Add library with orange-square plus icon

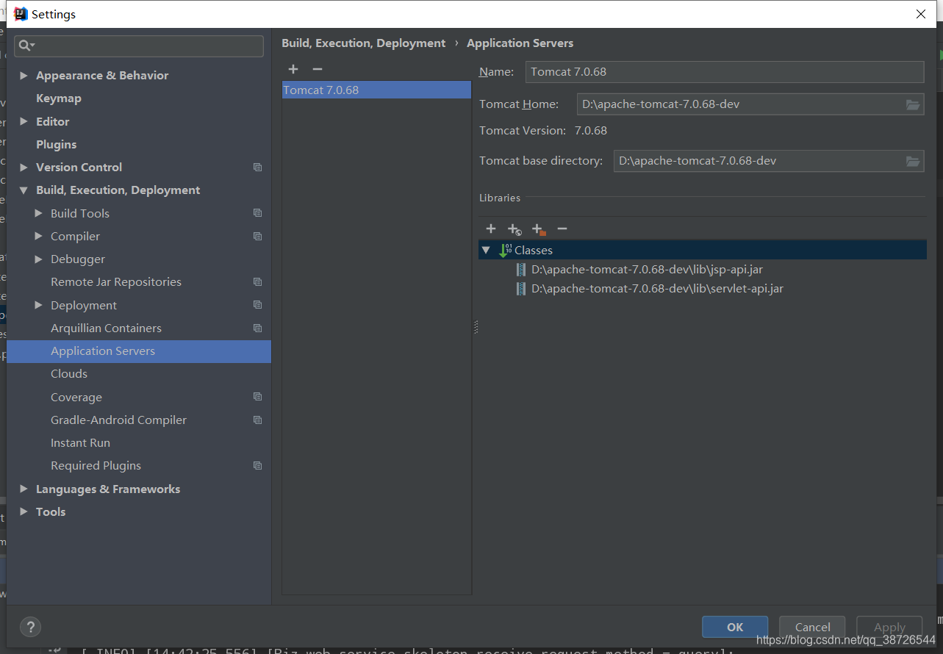539,229
